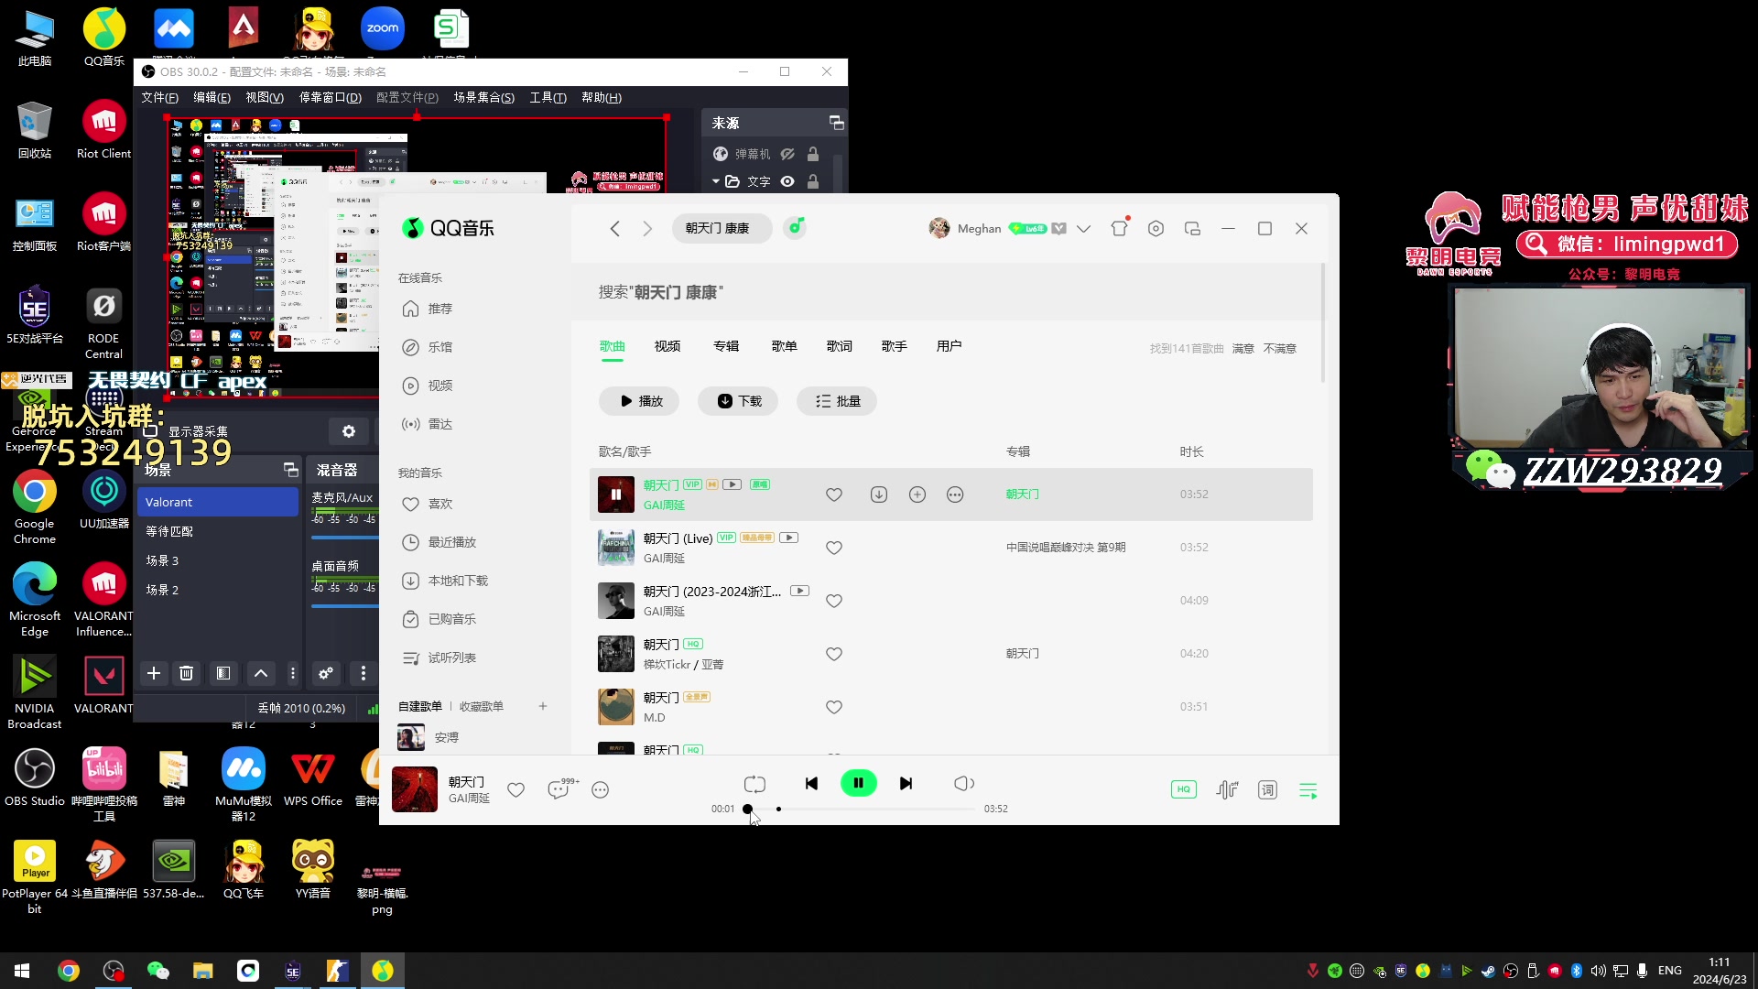Download the first 朝天门 song
1758x989 pixels.
(879, 494)
